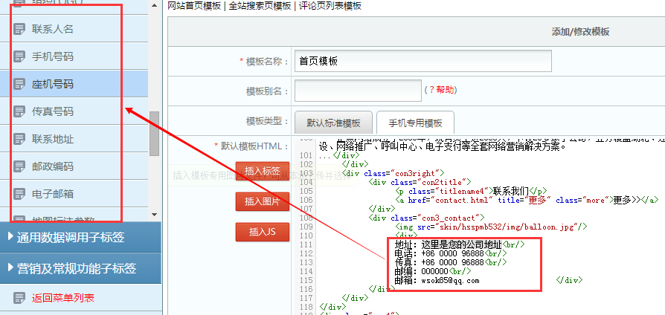The width and height of the screenshot is (665, 315).
Task: Switch to the 手机专用模板 tab
Action: pos(414,123)
